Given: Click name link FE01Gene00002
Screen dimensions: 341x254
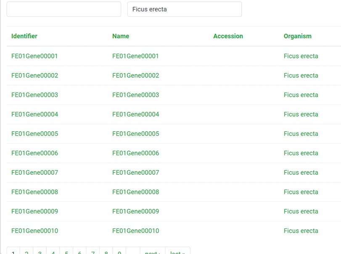Looking at the screenshot, I should tap(135, 75).
